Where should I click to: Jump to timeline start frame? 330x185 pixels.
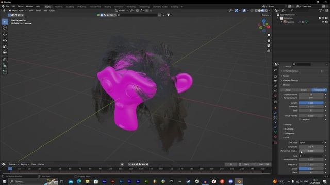[129, 164]
